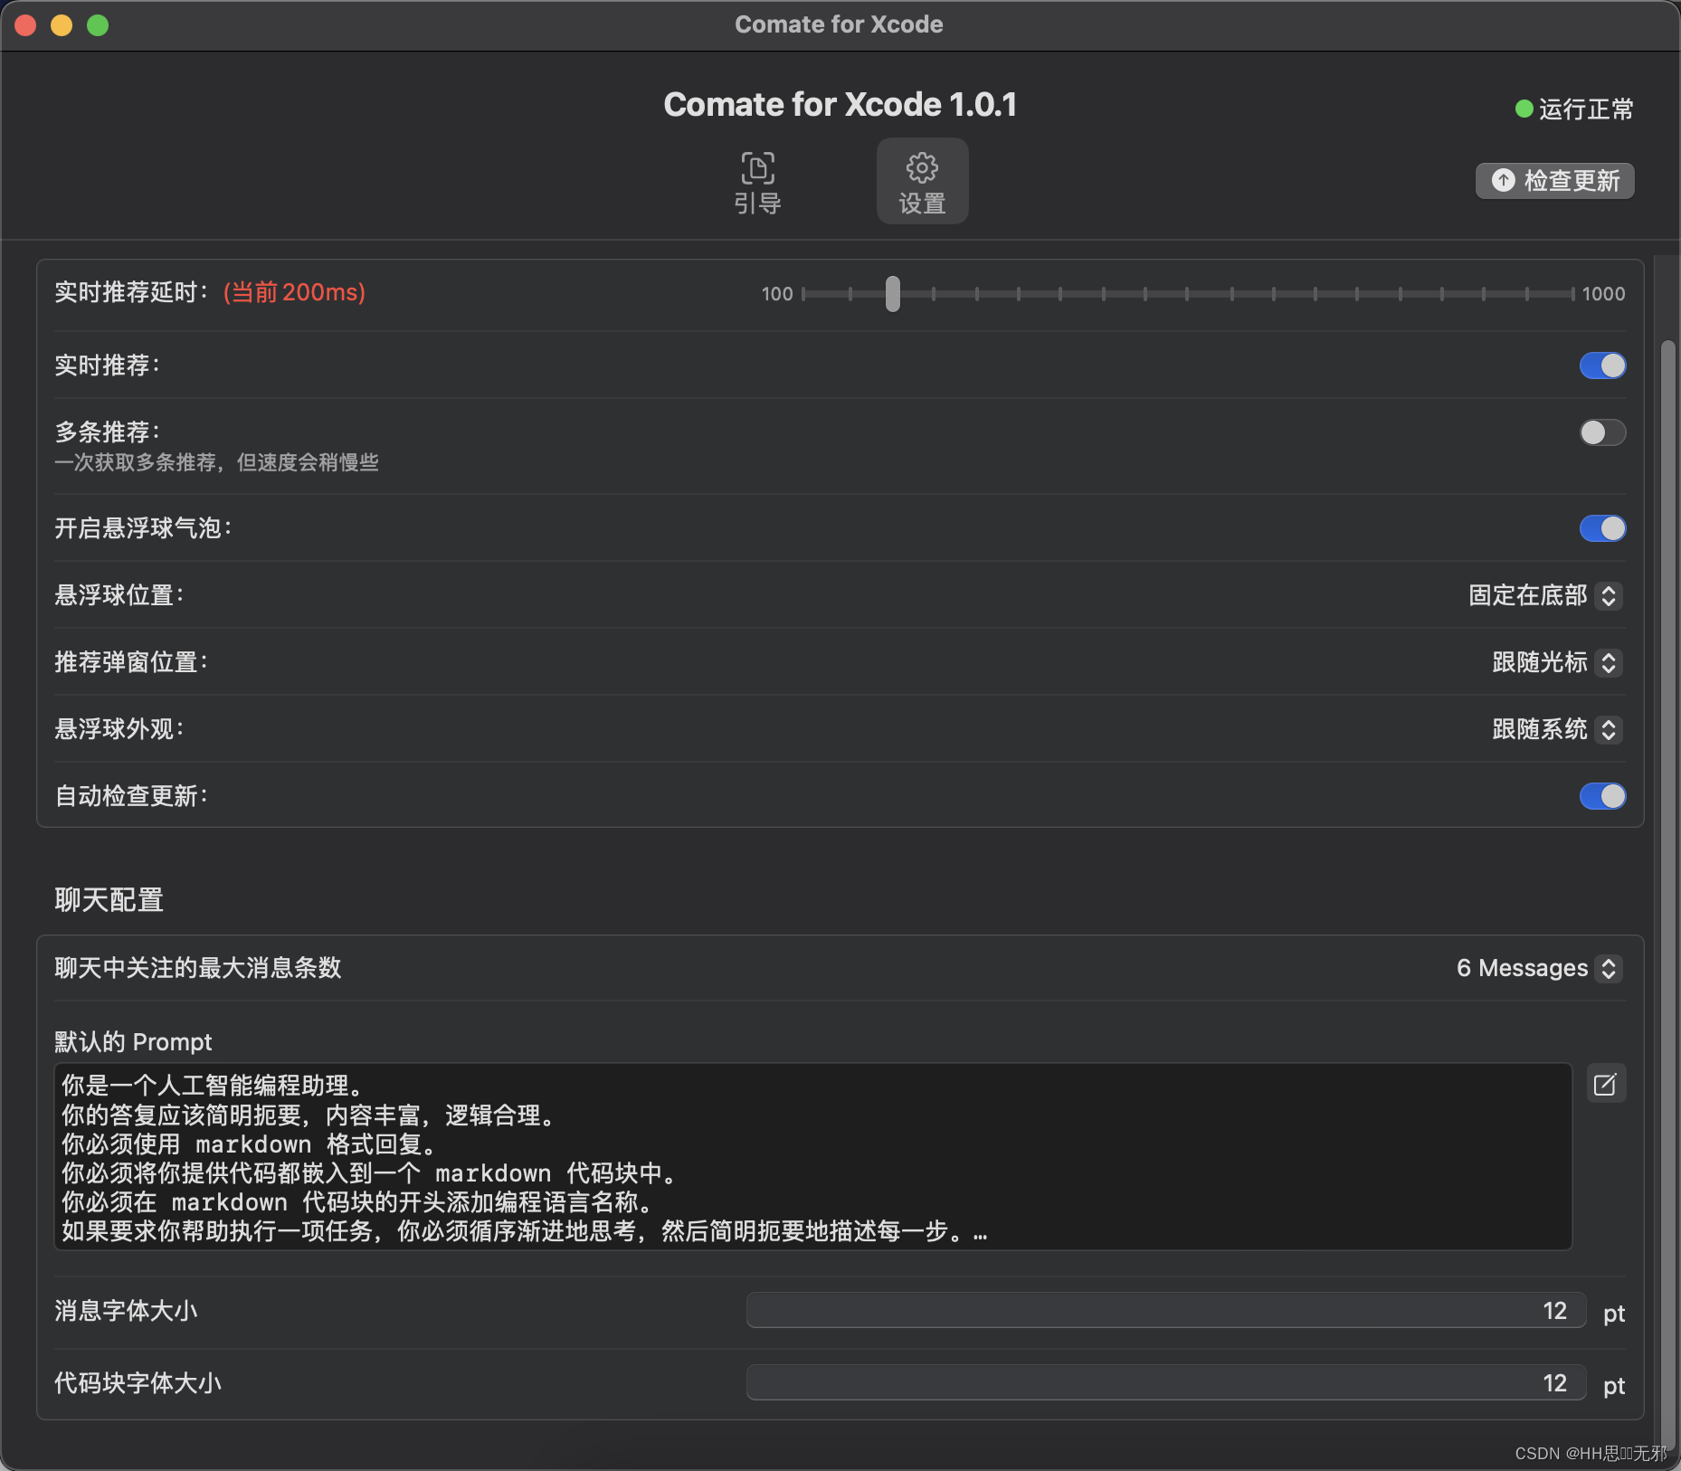Open the 6 Messages dropdown
Screen dimensions: 1681x1471
1539,968
